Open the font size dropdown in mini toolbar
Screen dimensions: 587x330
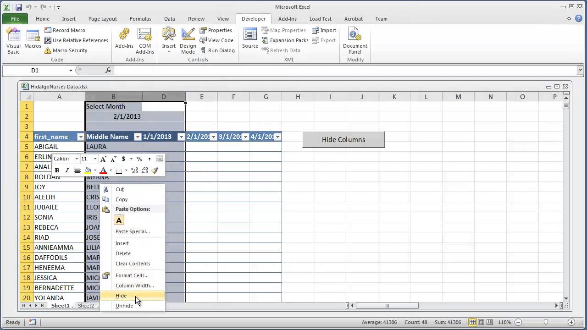click(x=95, y=159)
